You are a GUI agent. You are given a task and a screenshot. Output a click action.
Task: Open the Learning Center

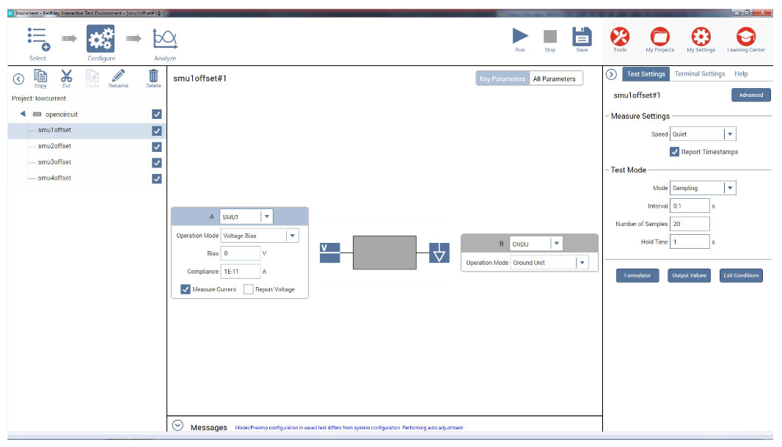tap(746, 37)
